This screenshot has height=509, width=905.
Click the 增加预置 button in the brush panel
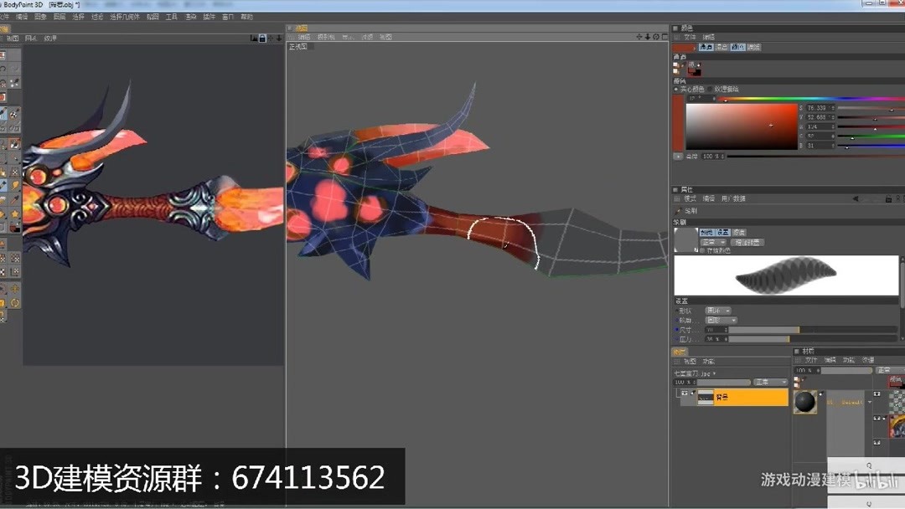(x=747, y=241)
